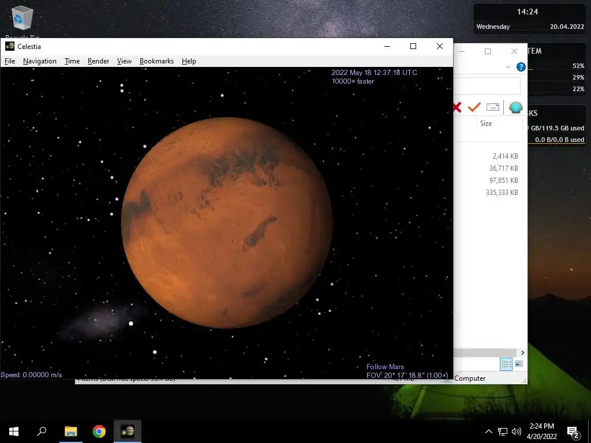
Task: Sort by the Size column header
Action: (x=486, y=123)
